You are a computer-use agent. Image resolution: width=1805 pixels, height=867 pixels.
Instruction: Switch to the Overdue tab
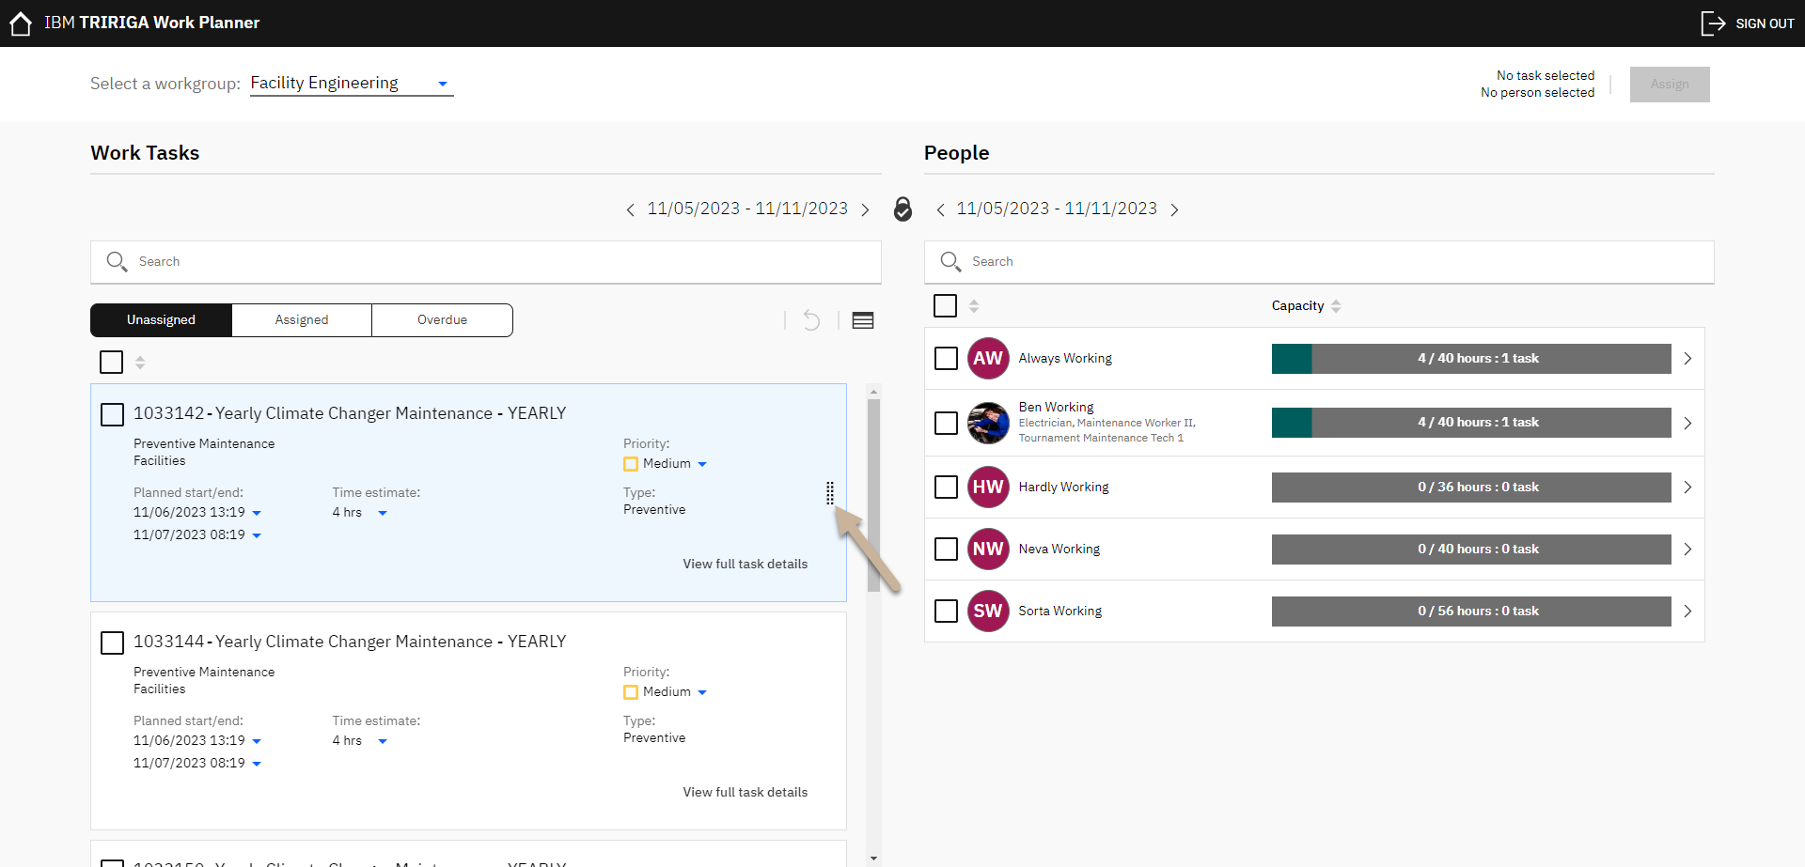442,320
